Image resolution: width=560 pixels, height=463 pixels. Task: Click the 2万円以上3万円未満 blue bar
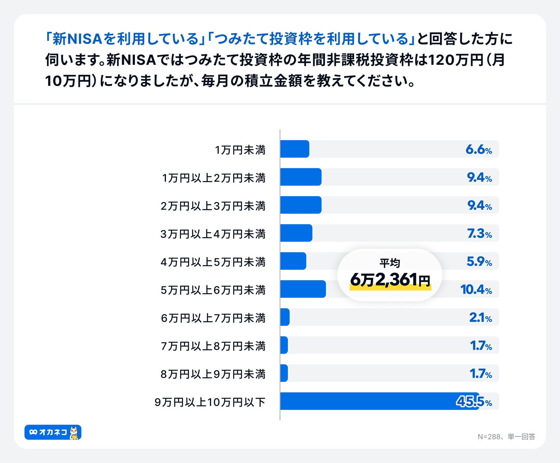[x=301, y=205]
